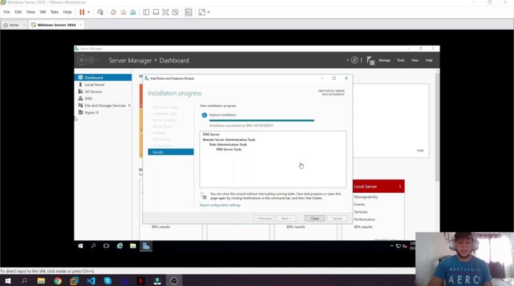Open Internet Explorer in guest taskbar
Image resolution: width=514 pixels, height=286 pixels.
click(120, 246)
